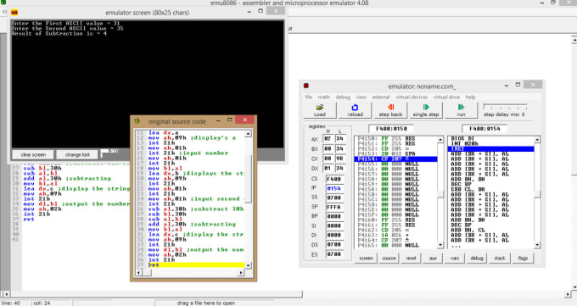Click the single step button
Screen dimensions: 577x306
tap(426, 110)
